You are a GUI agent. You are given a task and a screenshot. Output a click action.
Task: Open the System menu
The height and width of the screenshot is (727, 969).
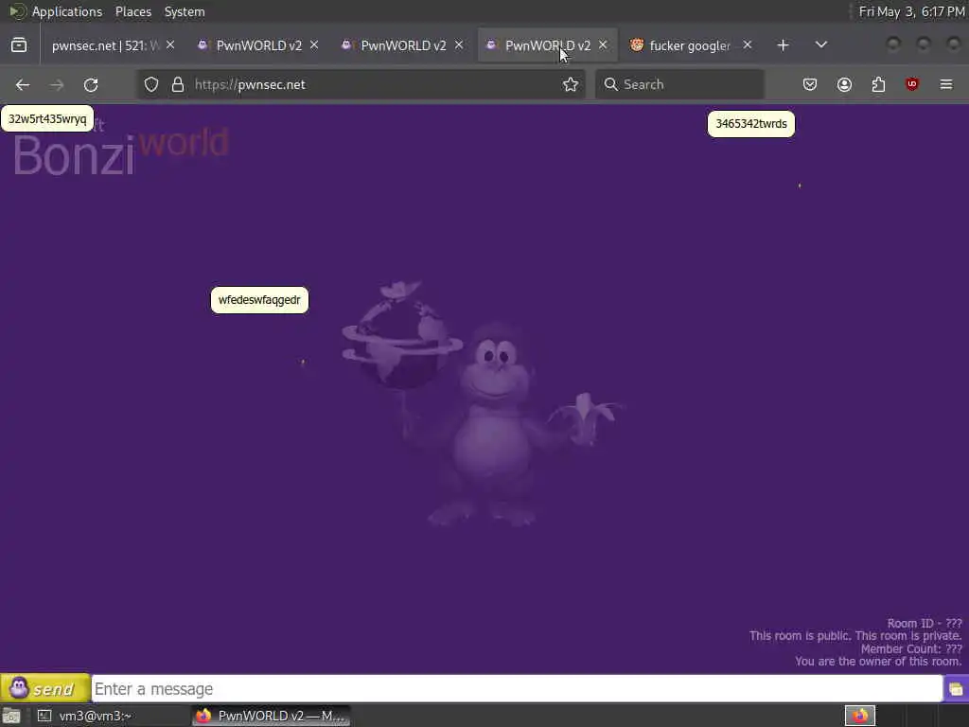[x=185, y=11]
